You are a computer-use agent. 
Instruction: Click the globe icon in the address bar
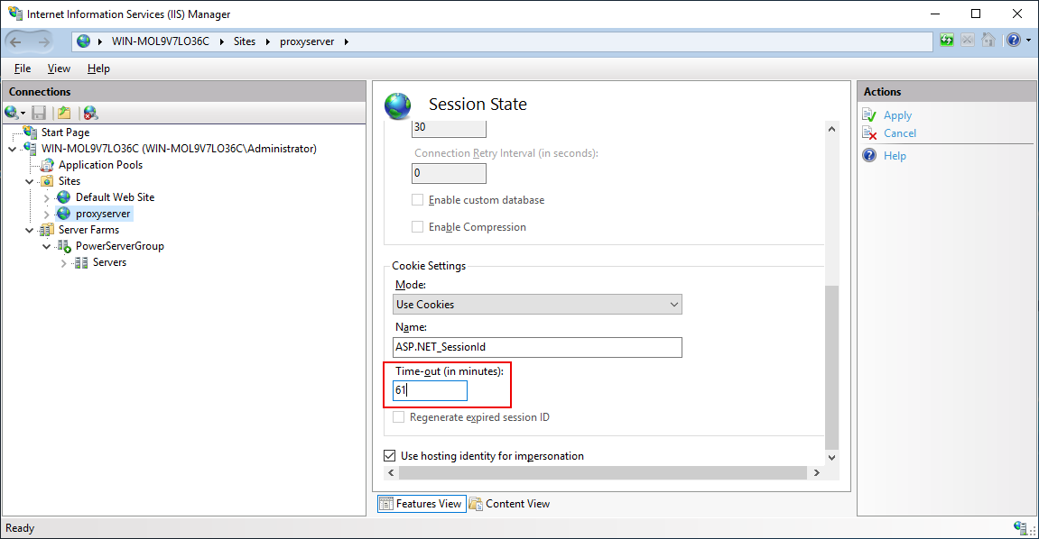click(x=83, y=41)
